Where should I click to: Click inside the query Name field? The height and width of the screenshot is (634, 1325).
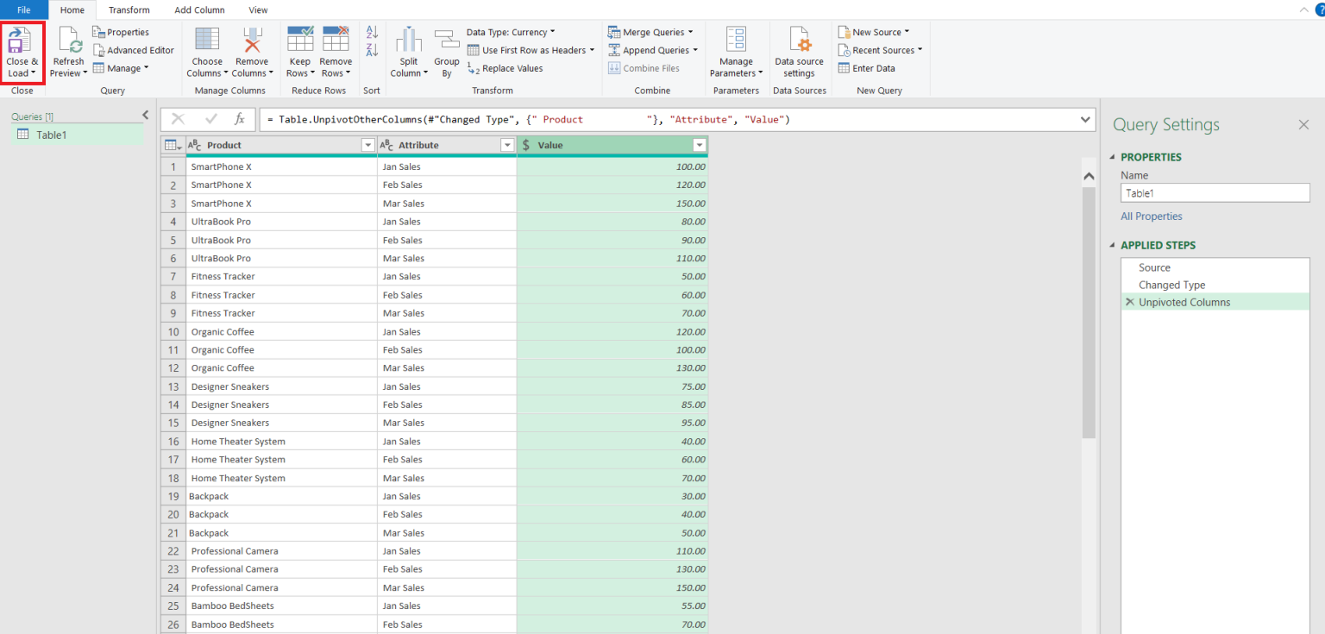coord(1215,192)
